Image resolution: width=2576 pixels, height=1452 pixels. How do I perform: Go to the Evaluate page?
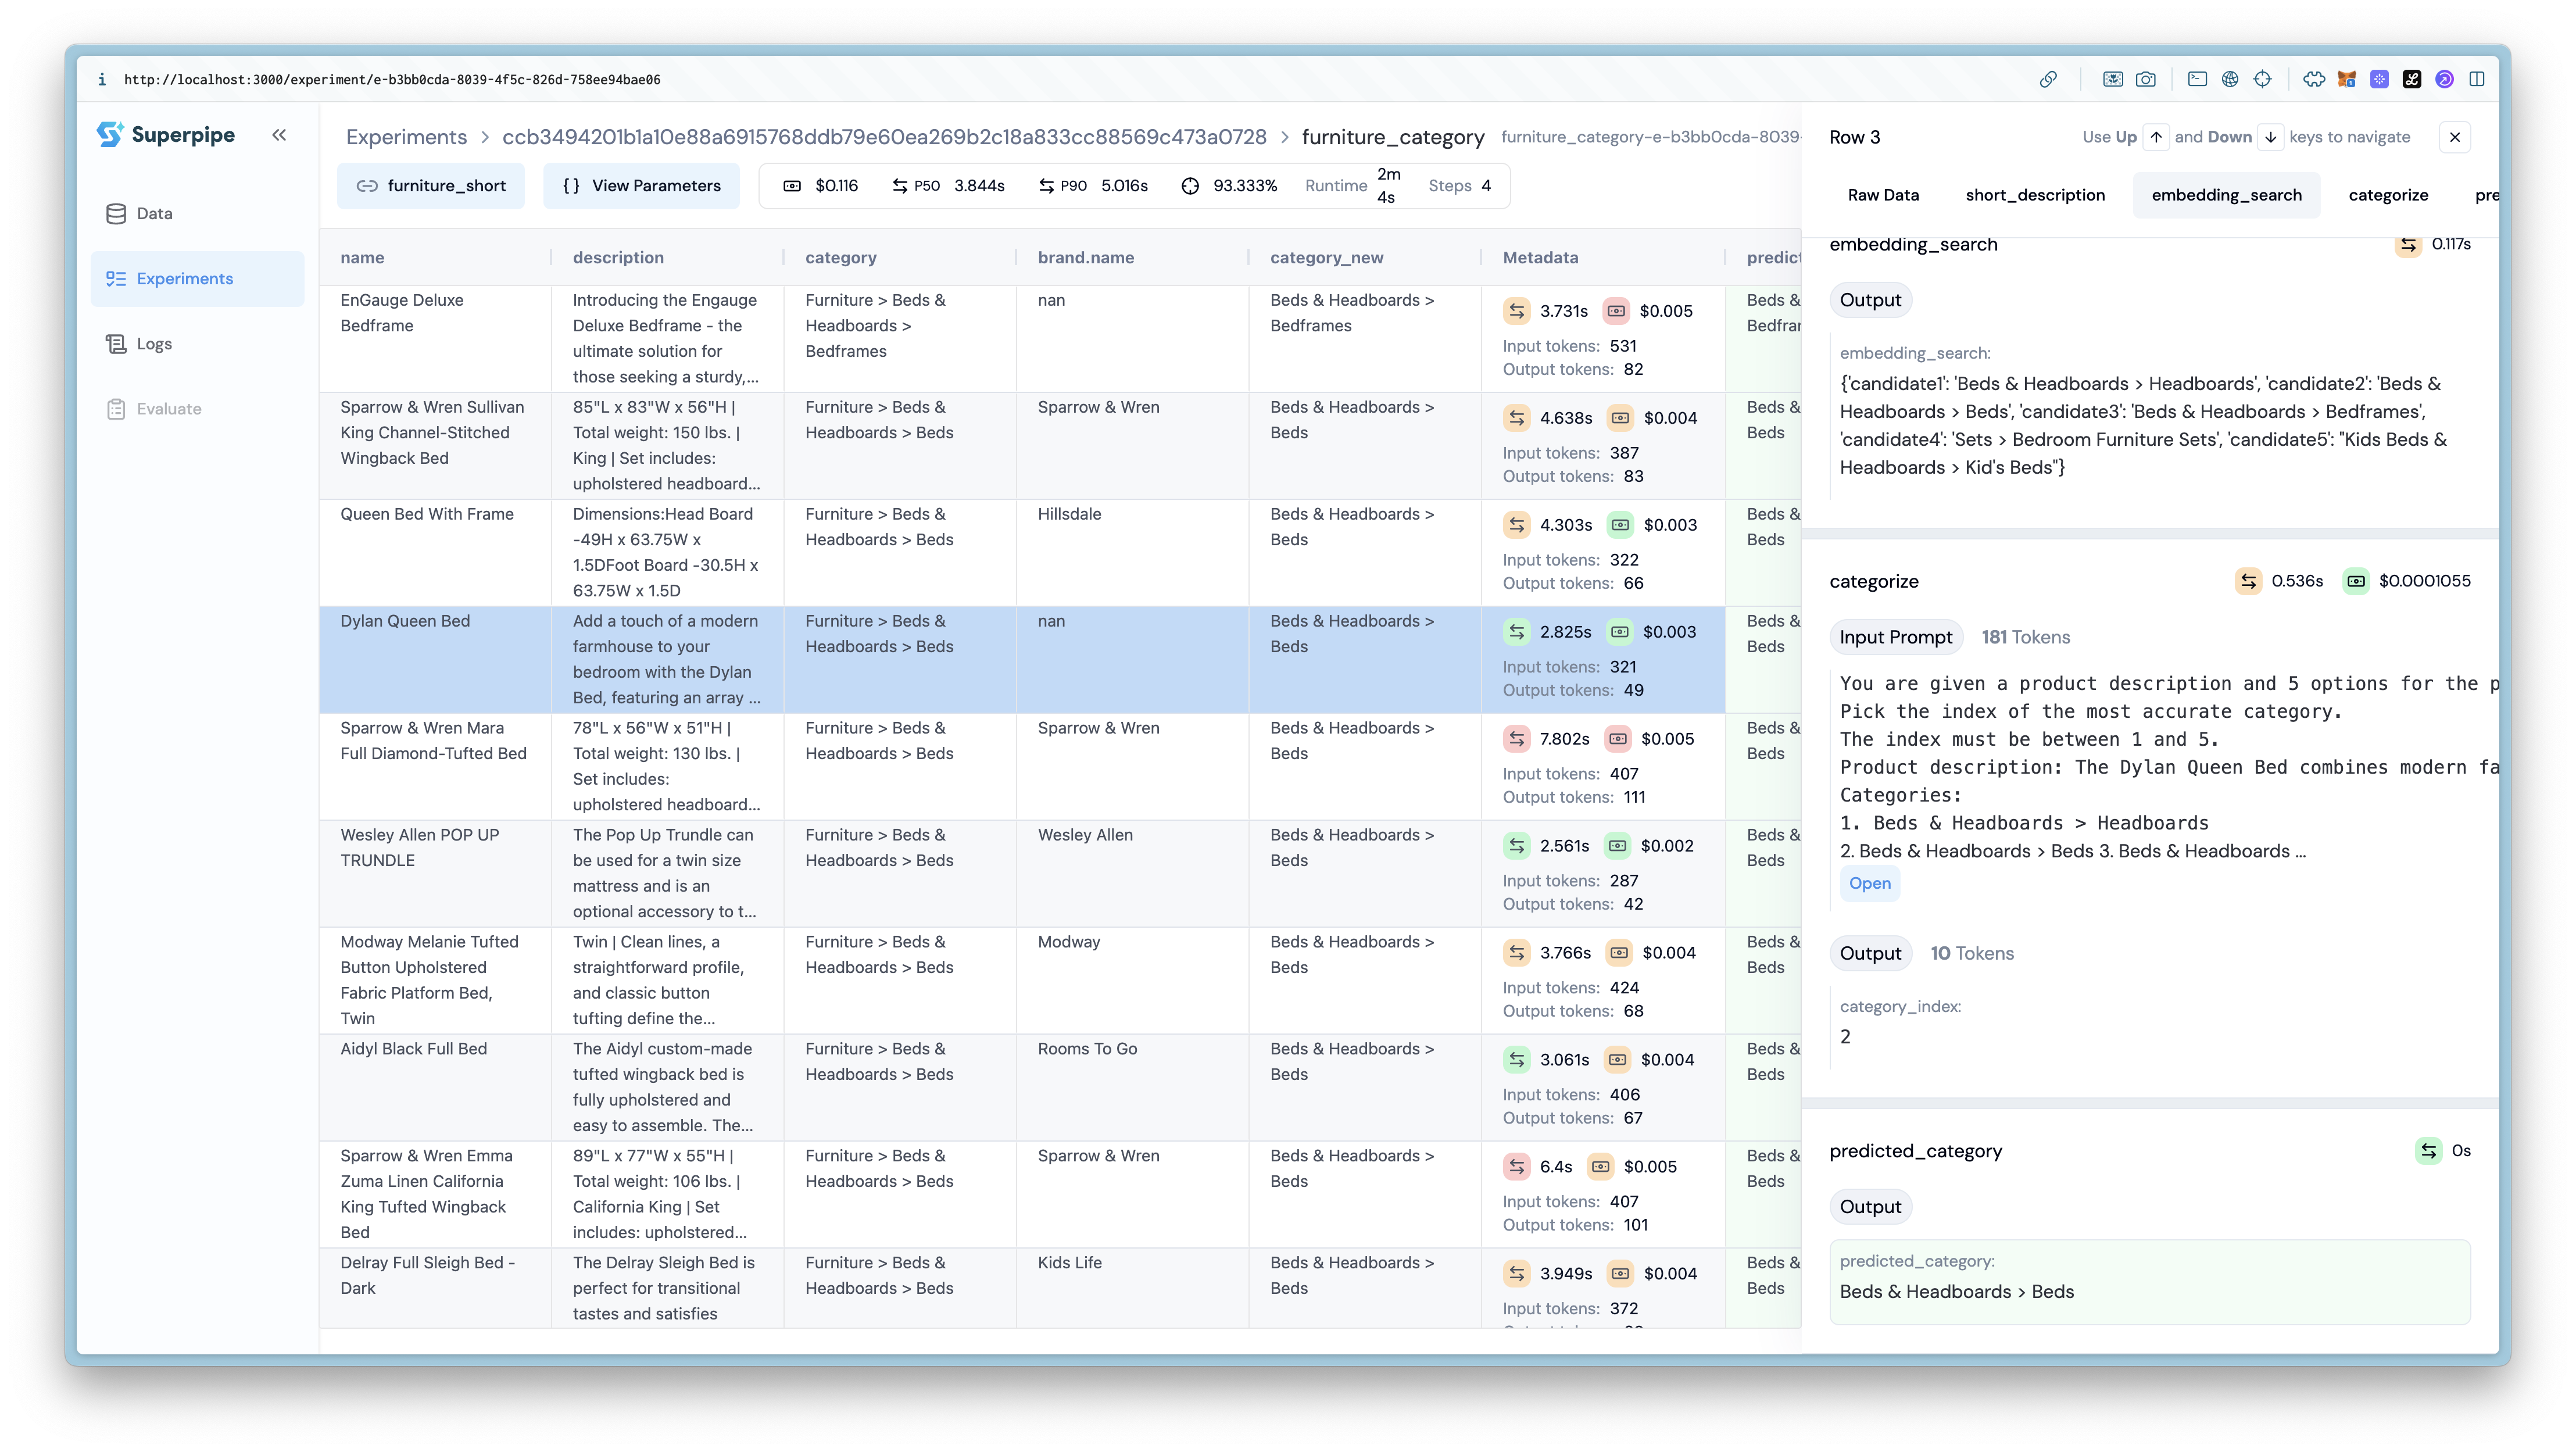168,408
